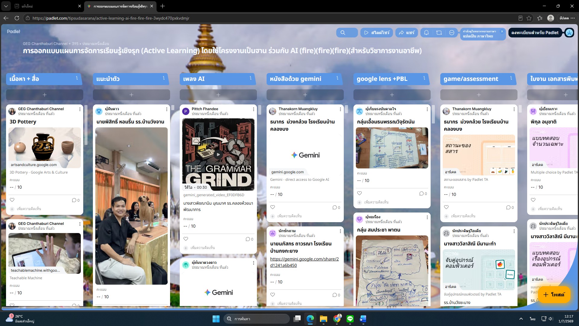Go back to the previous page

6,18
